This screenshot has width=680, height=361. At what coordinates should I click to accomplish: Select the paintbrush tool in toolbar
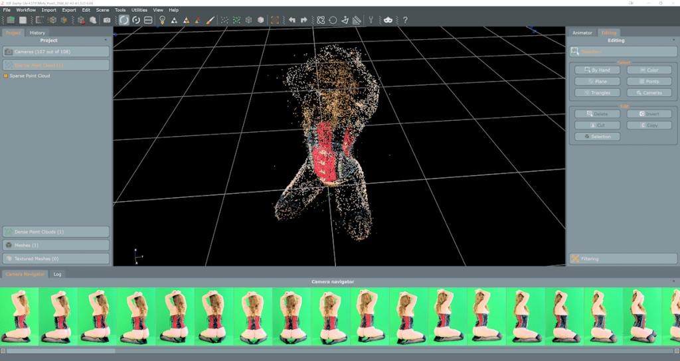tap(211, 21)
